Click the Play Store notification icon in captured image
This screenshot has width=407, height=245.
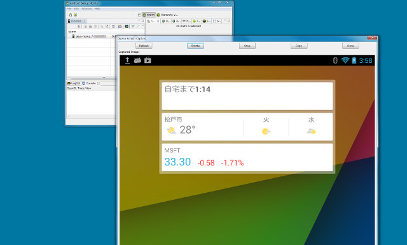click(x=148, y=60)
